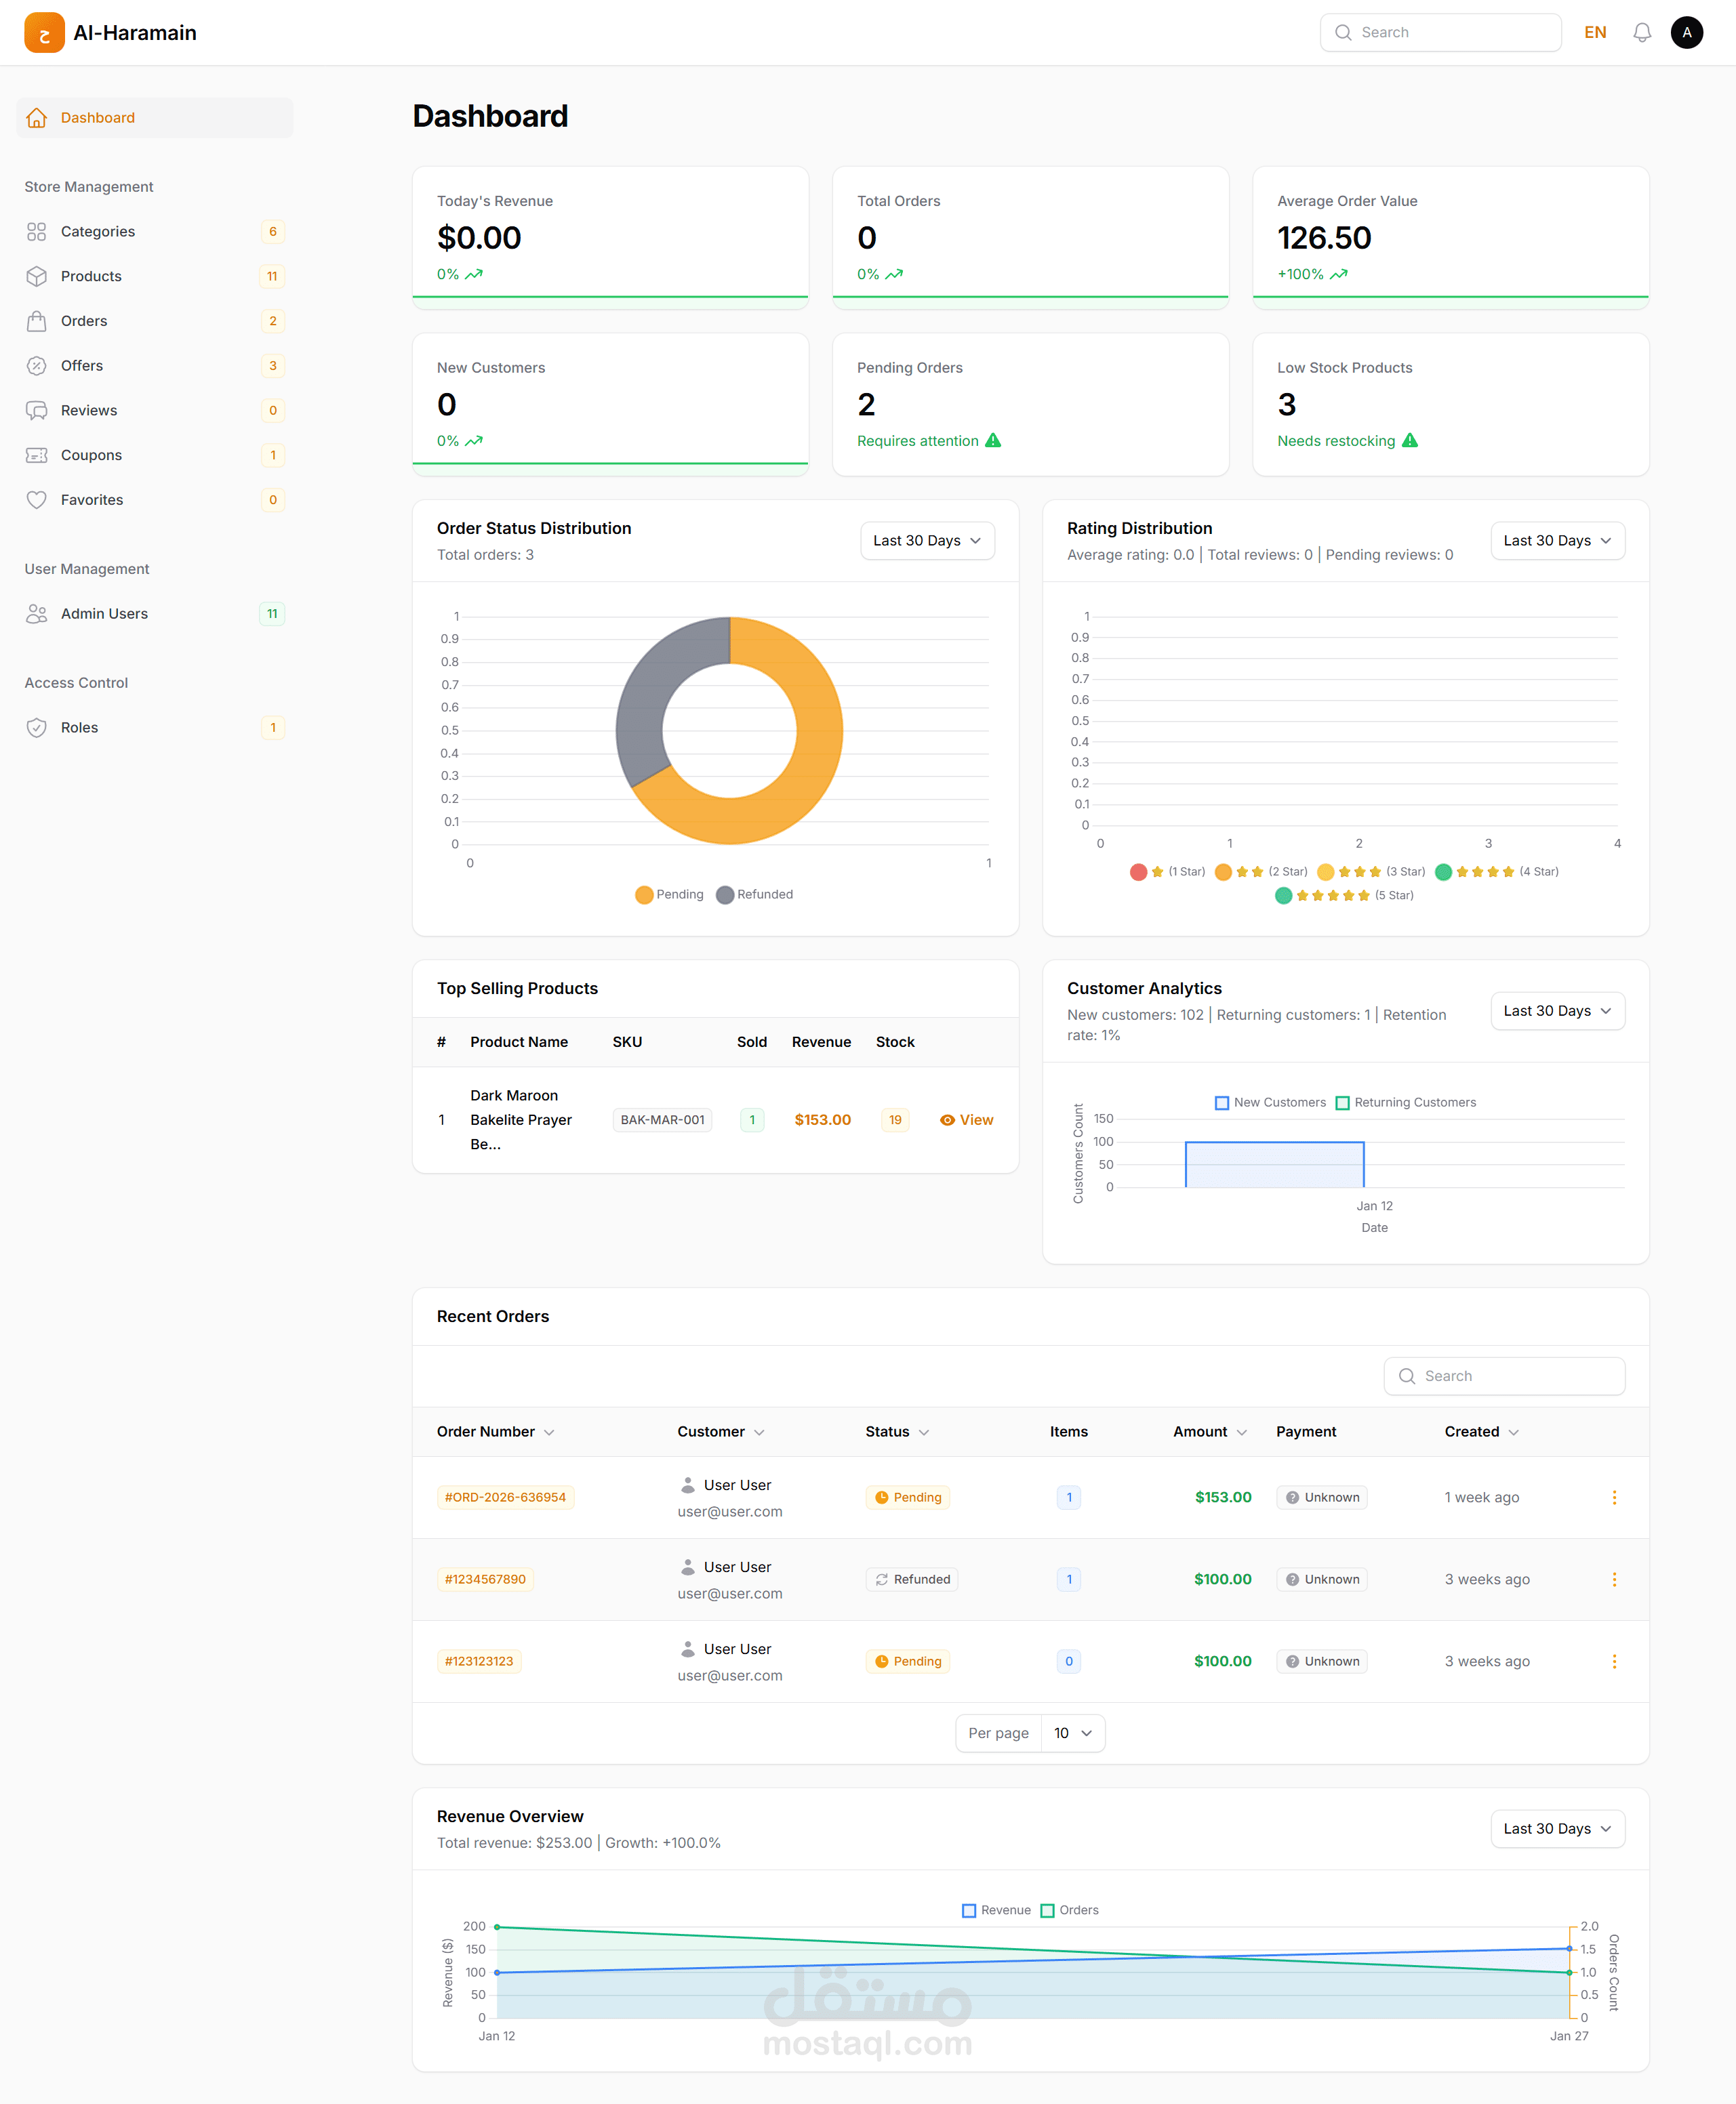Click the 5 Star green legend swatch

pyautogui.click(x=1283, y=896)
